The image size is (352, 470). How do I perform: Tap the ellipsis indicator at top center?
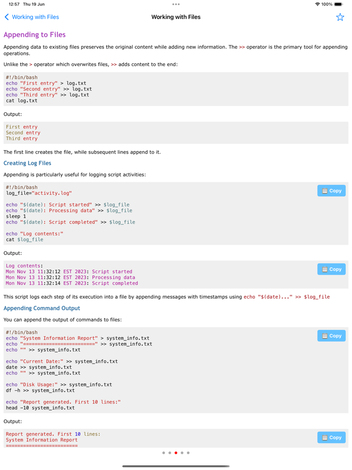[176, 4]
